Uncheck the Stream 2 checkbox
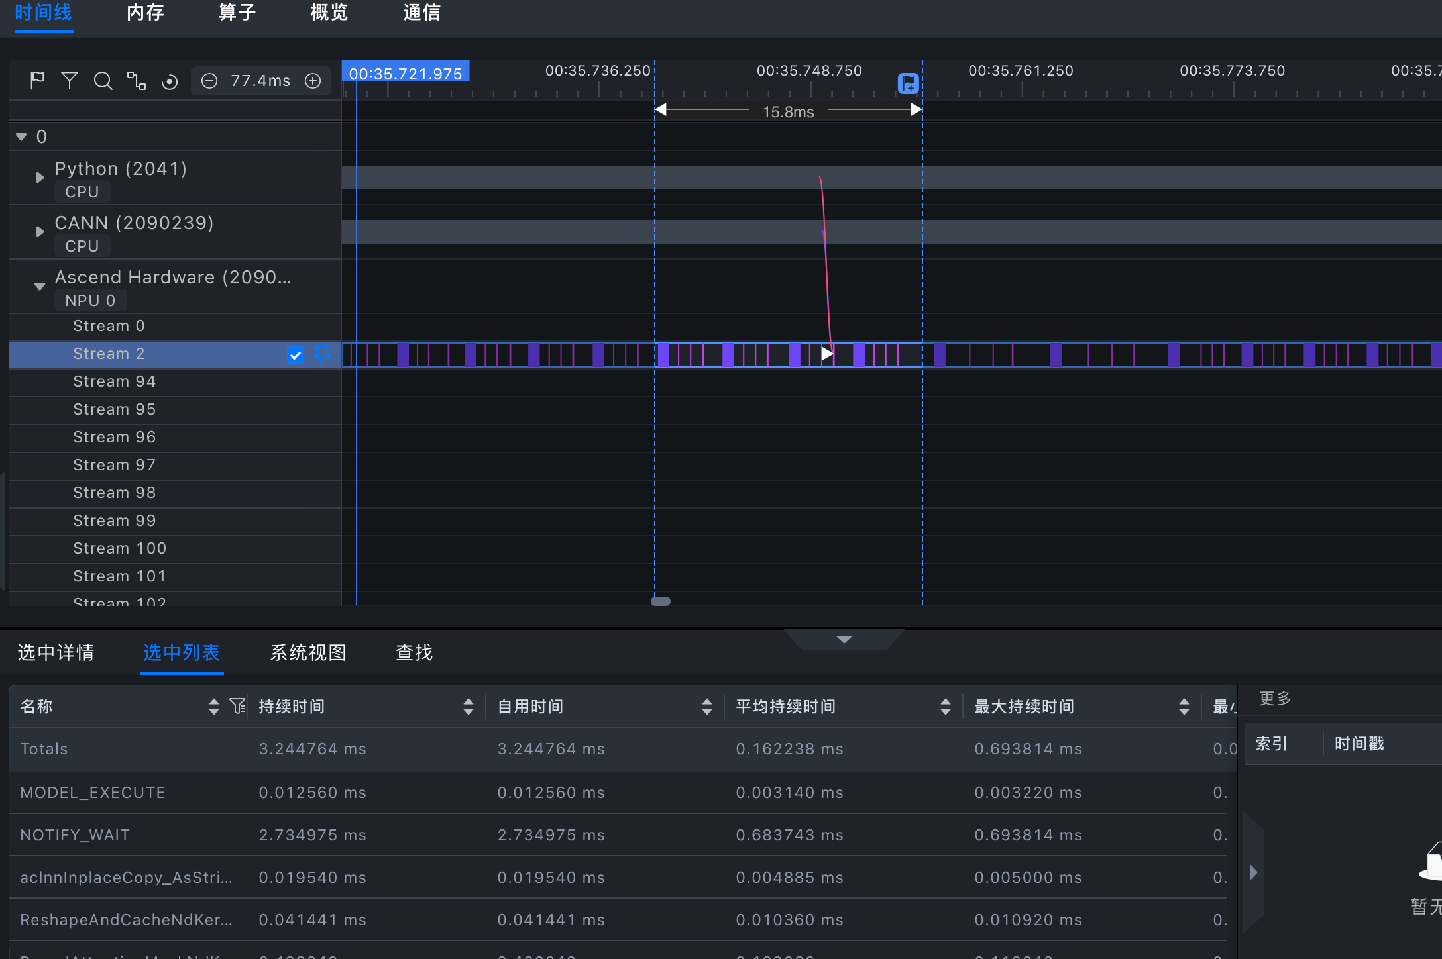Screen dimensions: 1442x959 [x=296, y=355]
